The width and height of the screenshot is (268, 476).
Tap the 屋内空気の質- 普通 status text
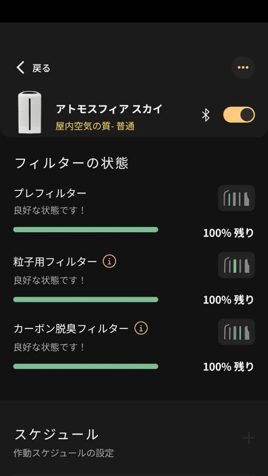pyautogui.click(x=95, y=126)
